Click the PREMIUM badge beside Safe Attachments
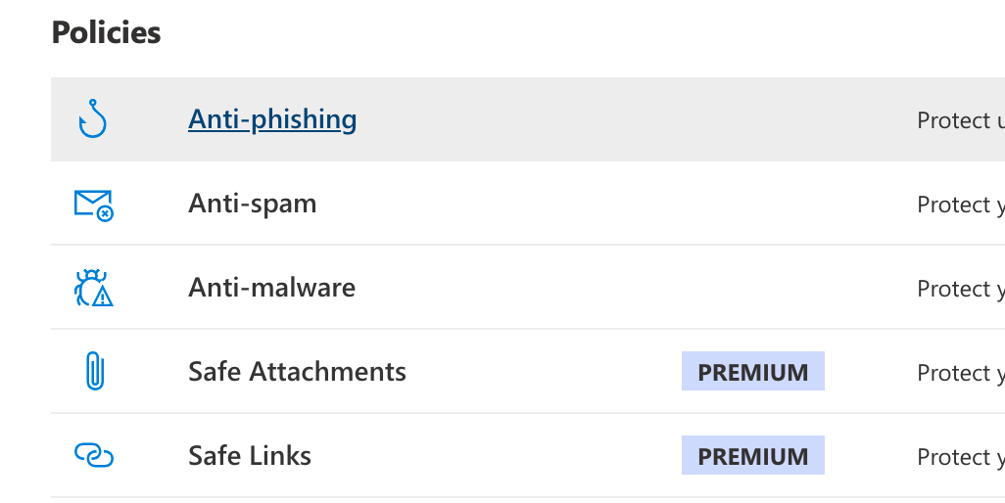Viewport: 1005px width, 503px height. tap(752, 372)
